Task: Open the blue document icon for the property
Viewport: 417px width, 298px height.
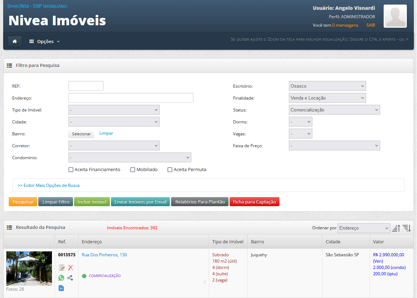Action: (x=61, y=288)
